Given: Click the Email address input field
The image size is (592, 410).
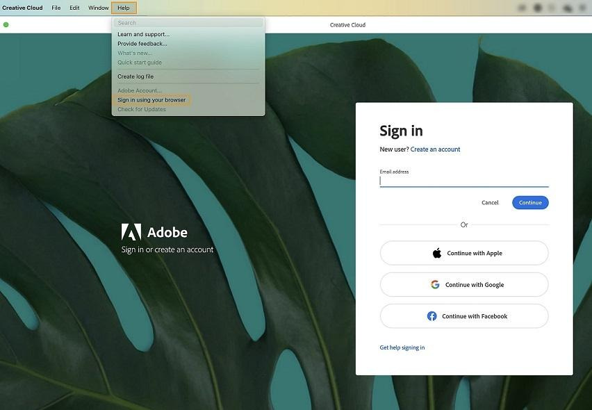Looking at the screenshot, I should (464, 181).
